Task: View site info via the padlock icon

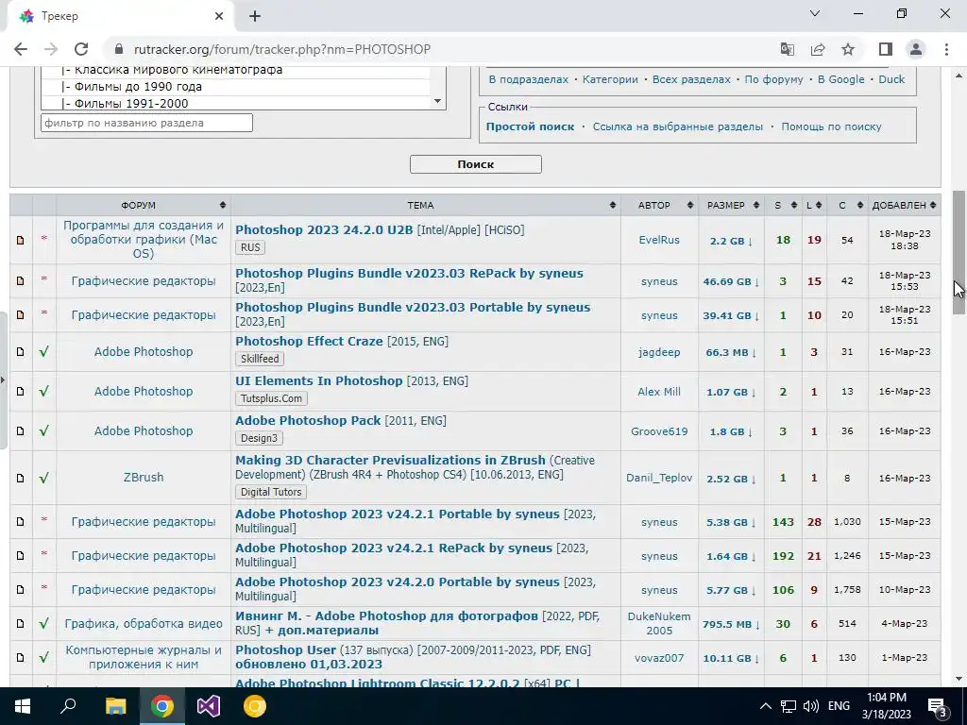Action: (x=119, y=49)
